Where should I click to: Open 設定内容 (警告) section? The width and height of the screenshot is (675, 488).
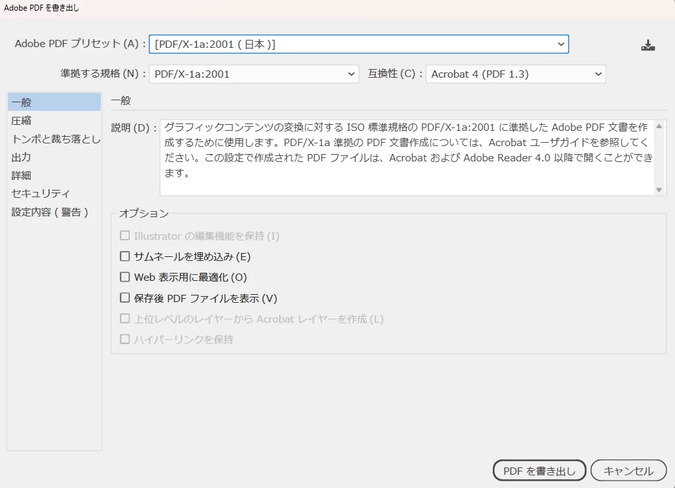tap(54, 212)
